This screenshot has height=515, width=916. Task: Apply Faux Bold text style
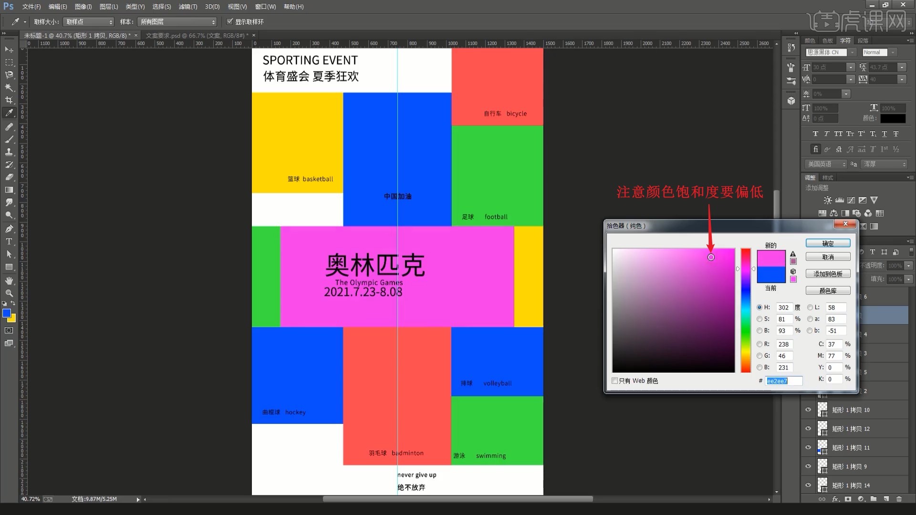[815, 134]
